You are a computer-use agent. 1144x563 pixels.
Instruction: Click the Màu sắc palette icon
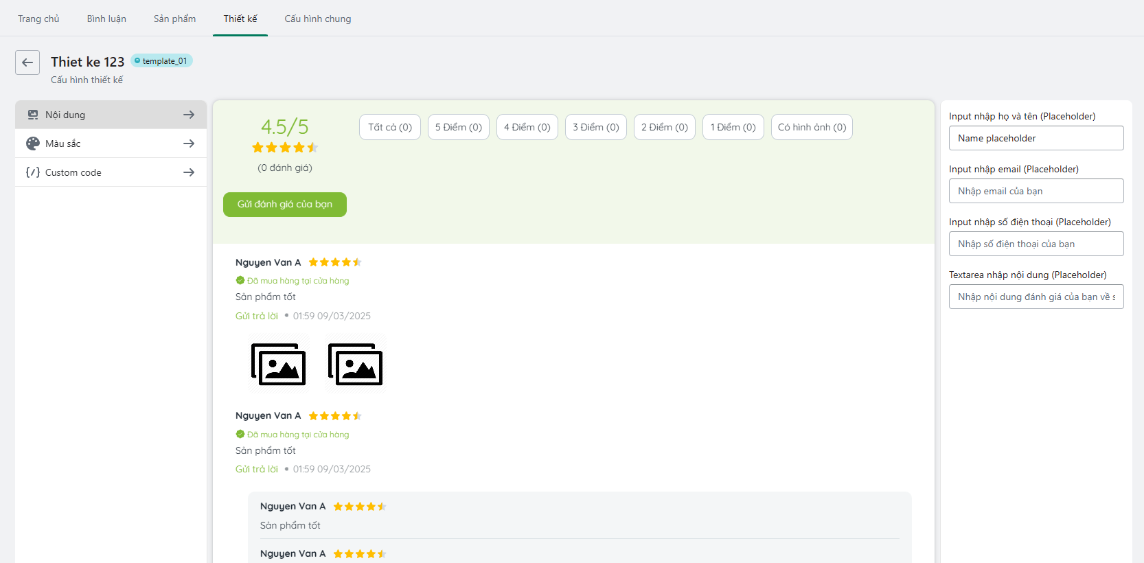(33, 143)
